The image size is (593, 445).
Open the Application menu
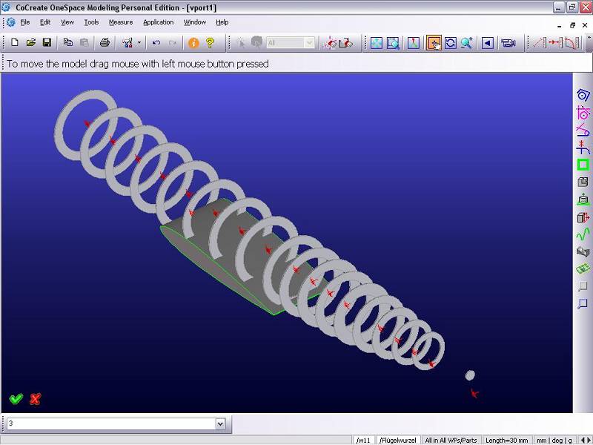(x=158, y=22)
